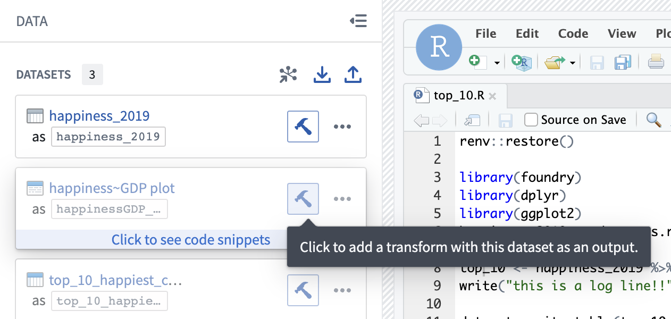This screenshot has width=671, height=319.
Task: Edit the happiness_2019 alias field
Action: (108, 137)
